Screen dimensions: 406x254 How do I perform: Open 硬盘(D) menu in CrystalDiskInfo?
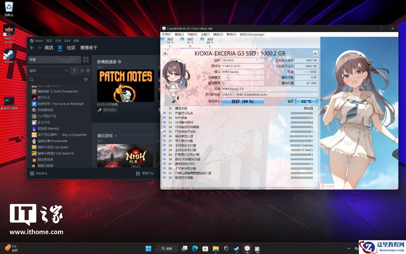218,34
